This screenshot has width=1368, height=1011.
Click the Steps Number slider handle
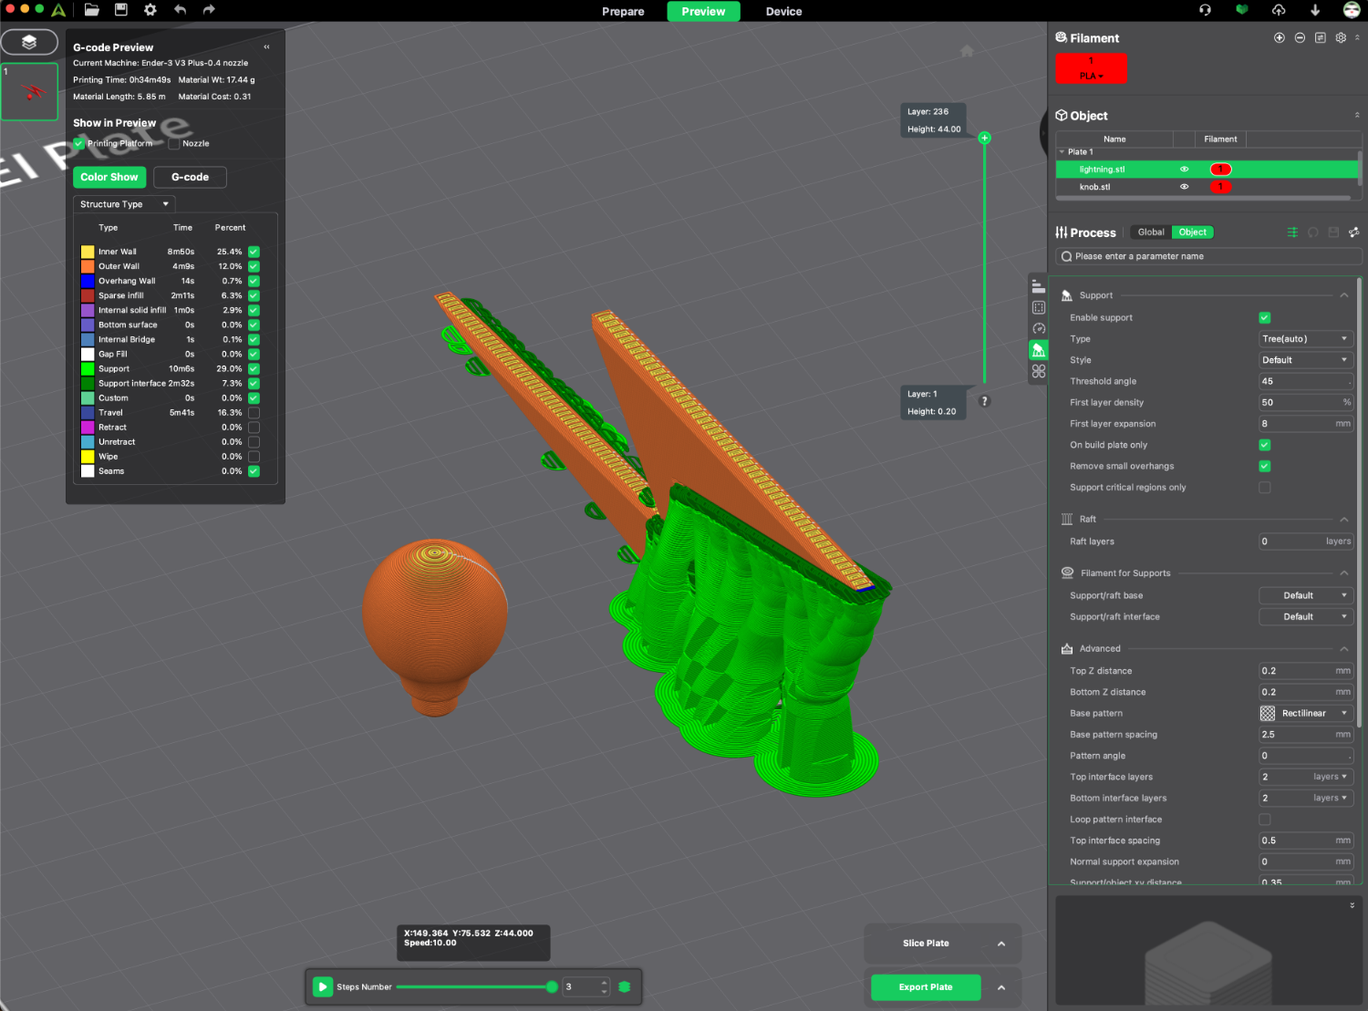pyautogui.click(x=552, y=987)
